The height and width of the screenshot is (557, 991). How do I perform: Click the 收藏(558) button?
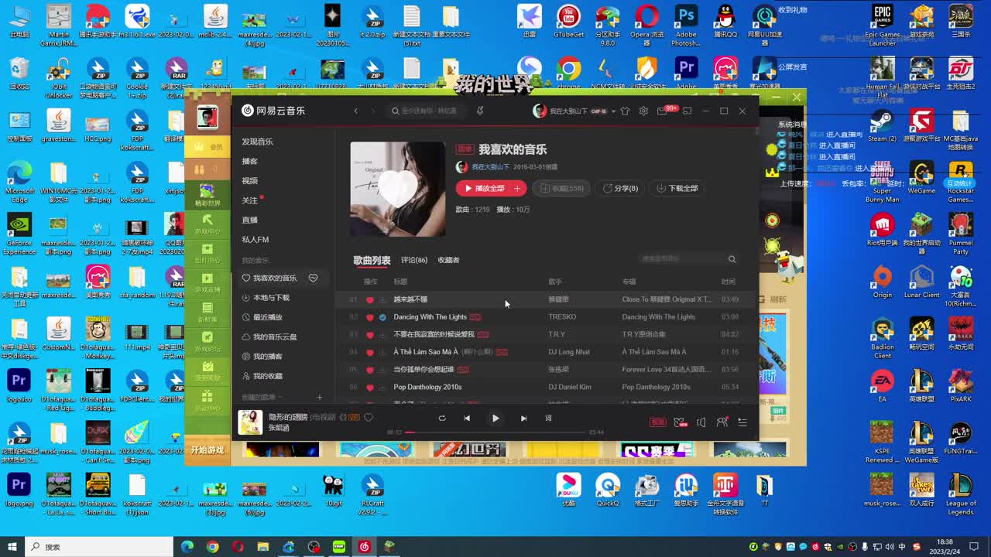tap(561, 188)
